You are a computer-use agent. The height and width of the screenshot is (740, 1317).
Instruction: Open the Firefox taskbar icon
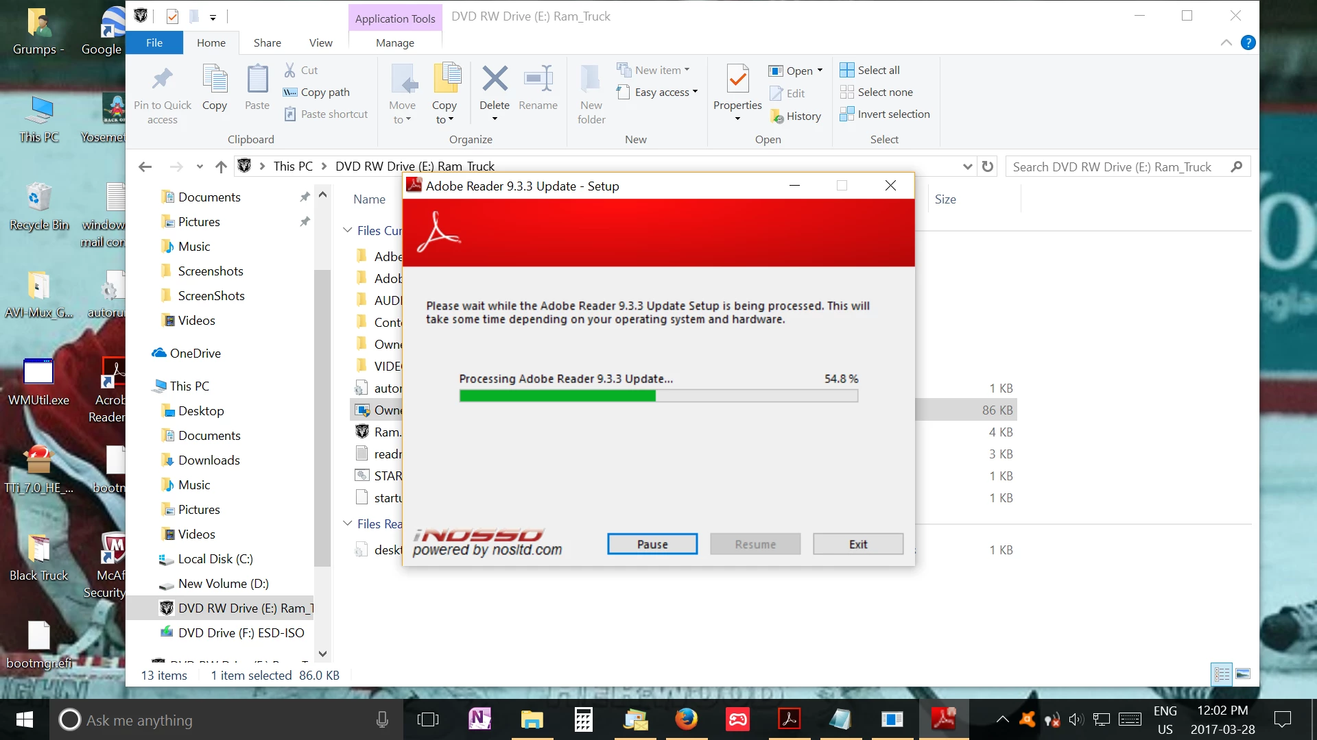(686, 719)
